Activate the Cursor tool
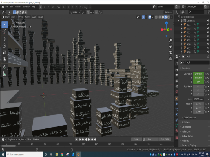The image size is (210, 157). (x=4, y=31)
